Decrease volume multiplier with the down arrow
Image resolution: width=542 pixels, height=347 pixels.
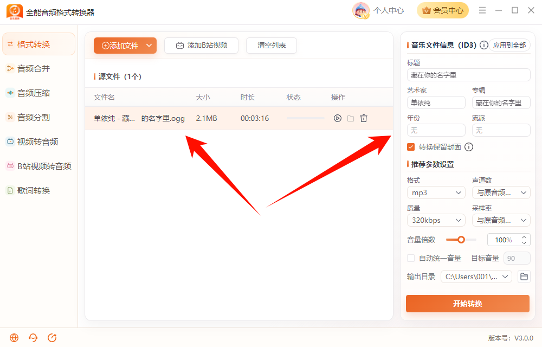[x=524, y=242]
